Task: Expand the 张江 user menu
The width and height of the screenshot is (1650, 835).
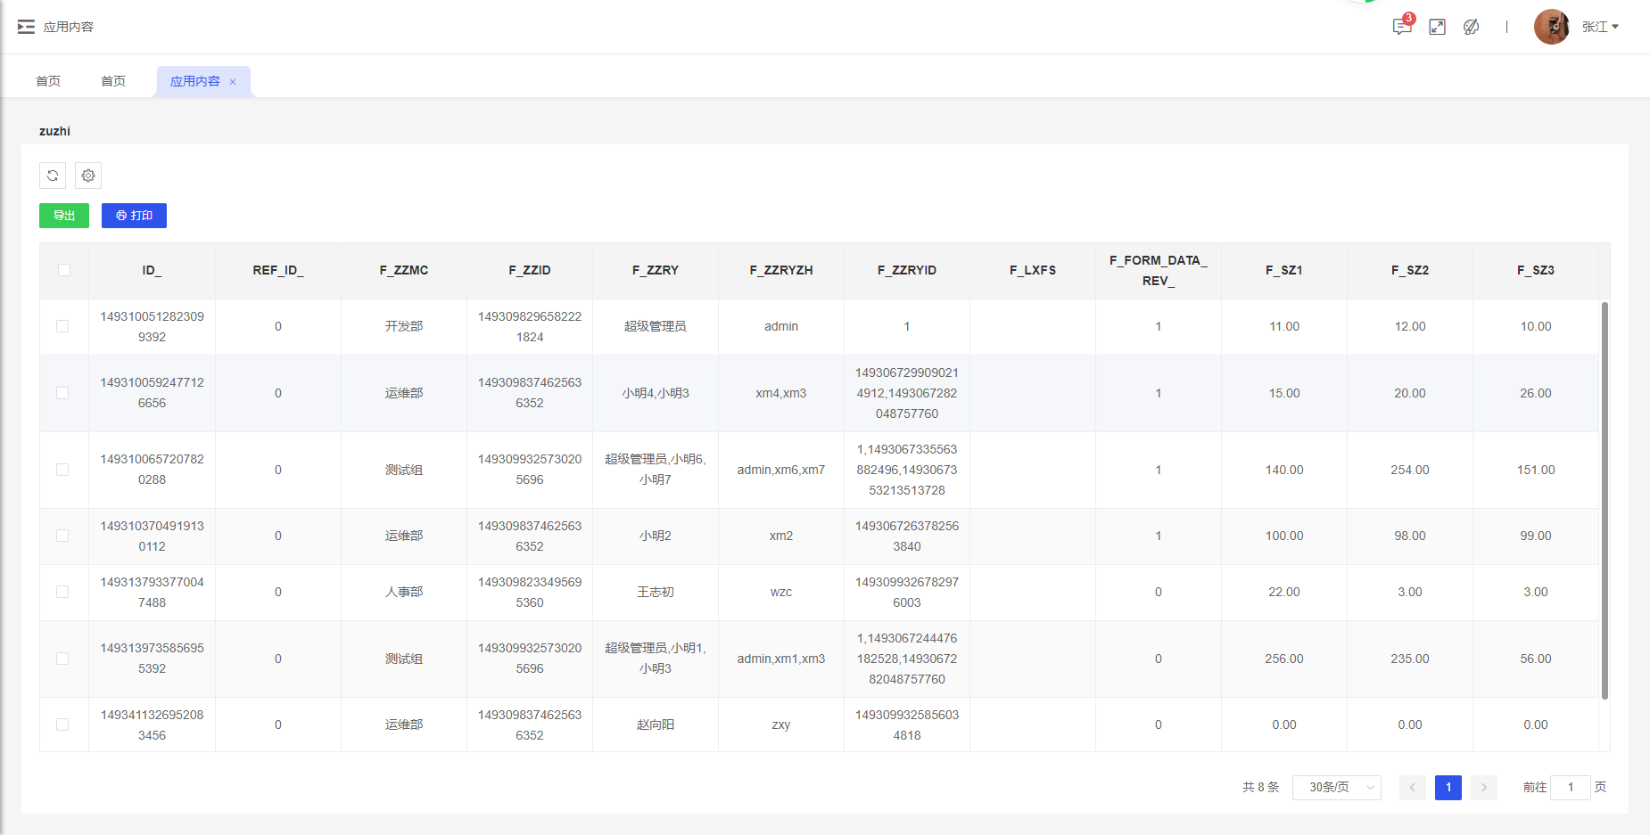Action: [1600, 27]
